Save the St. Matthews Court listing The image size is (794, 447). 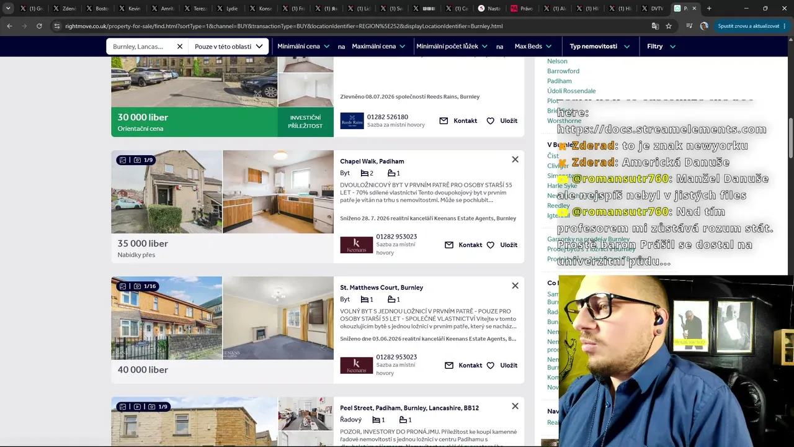click(502, 366)
